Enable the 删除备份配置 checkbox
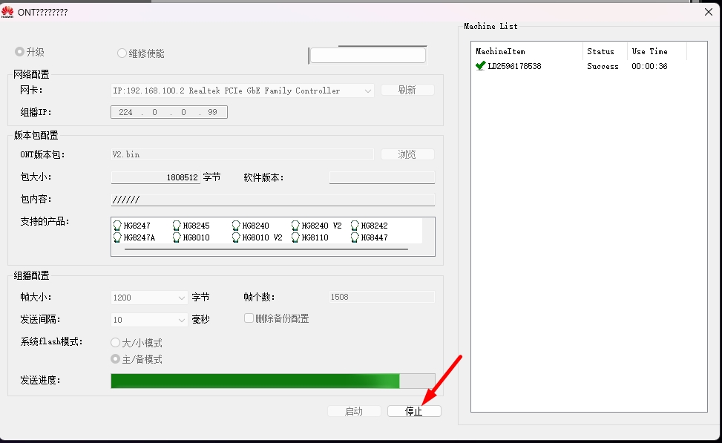Image resolution: width=722 pixels, height=443 pixels. [249, 318]
